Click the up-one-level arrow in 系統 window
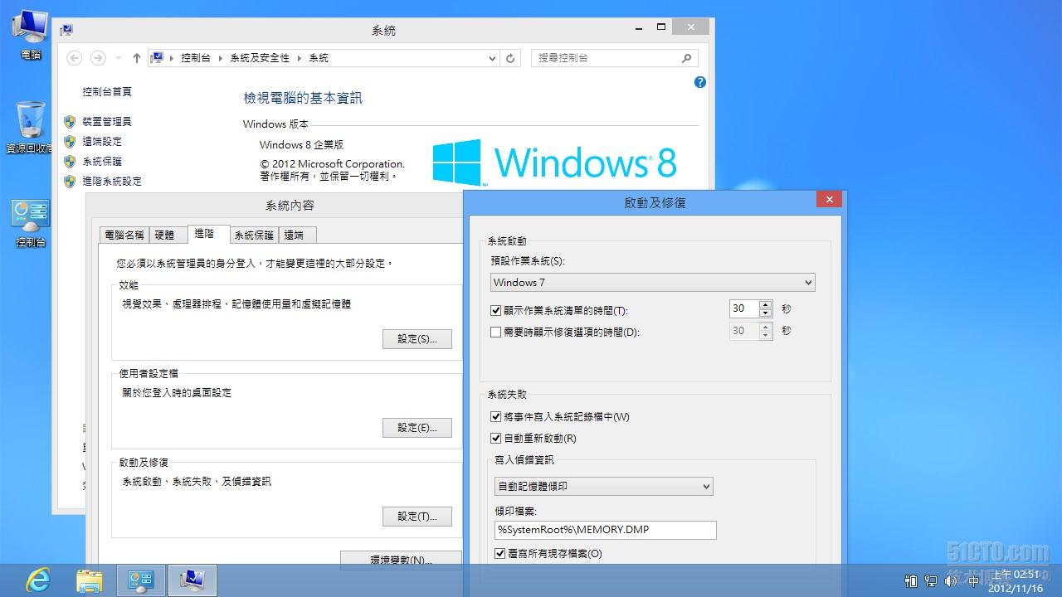Screen dimensions: 1062x597 pos(137,58)
